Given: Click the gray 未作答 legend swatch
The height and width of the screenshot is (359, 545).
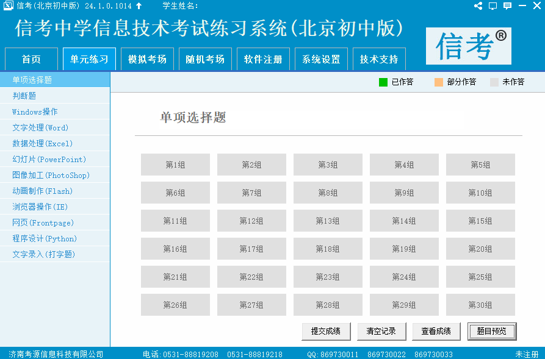Looking at the screenshot, I should coord(494,82).
